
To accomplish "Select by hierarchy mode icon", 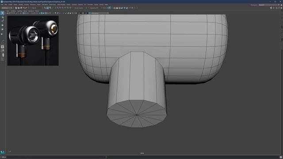I will (x=45, y=8).
